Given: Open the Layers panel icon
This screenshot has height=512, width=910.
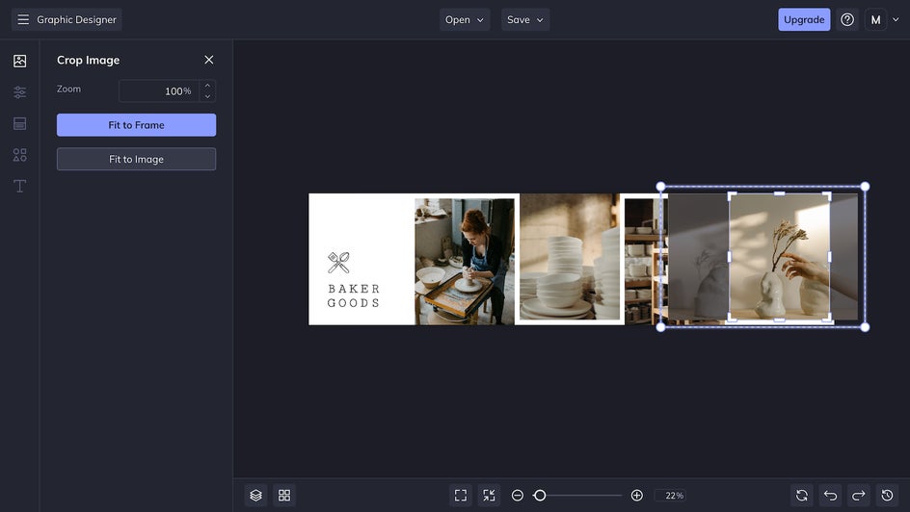Looking at the screenshot, I should coord(256,496).
